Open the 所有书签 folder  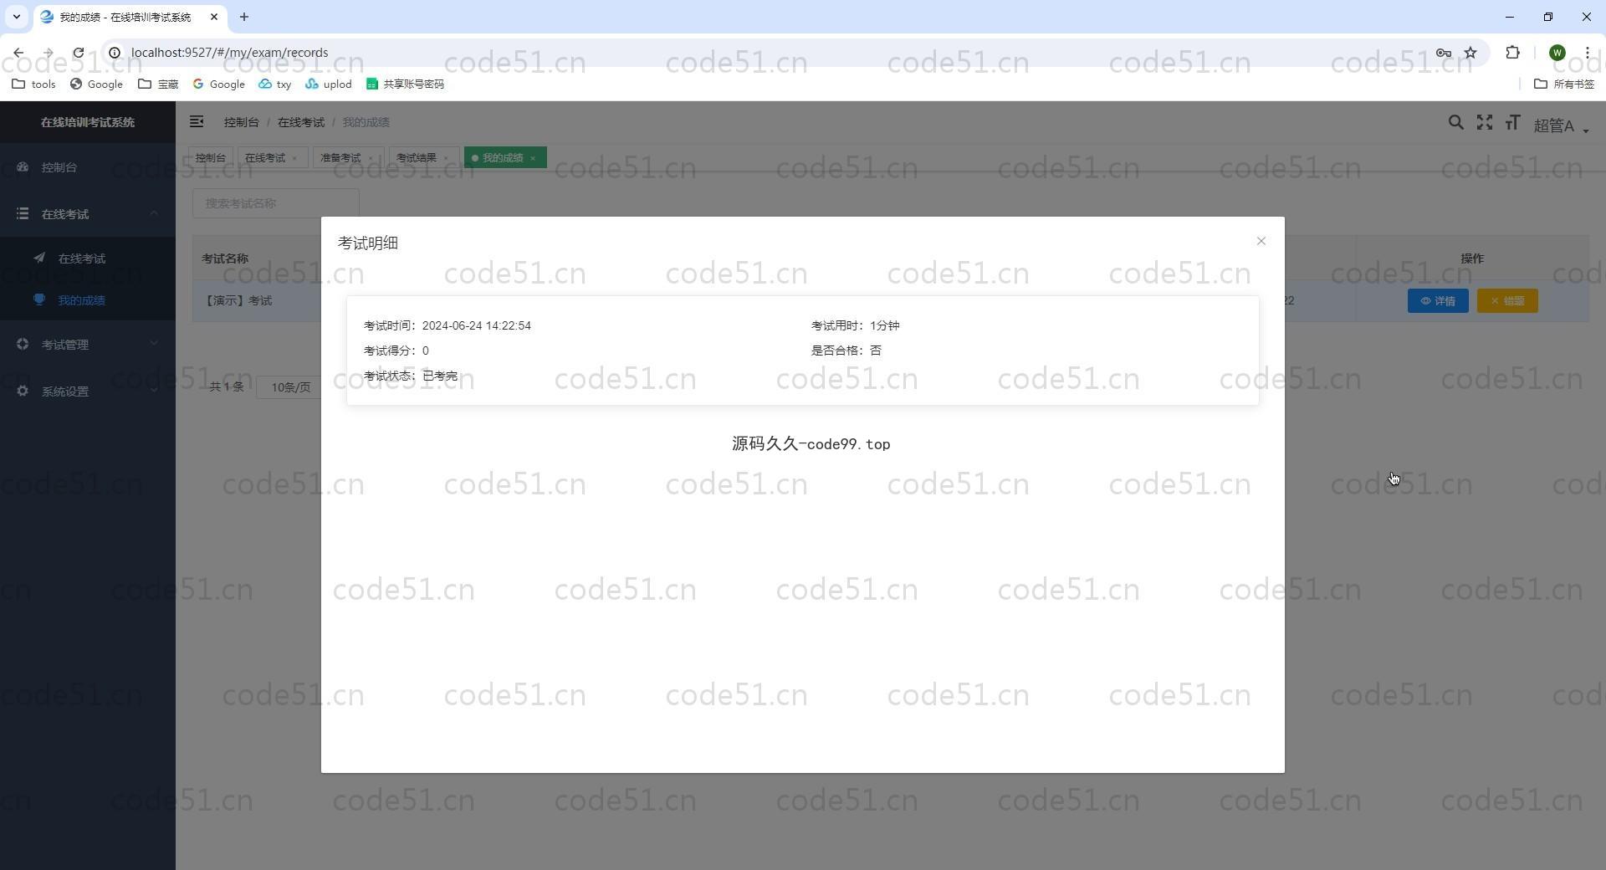coord(1564,84)
